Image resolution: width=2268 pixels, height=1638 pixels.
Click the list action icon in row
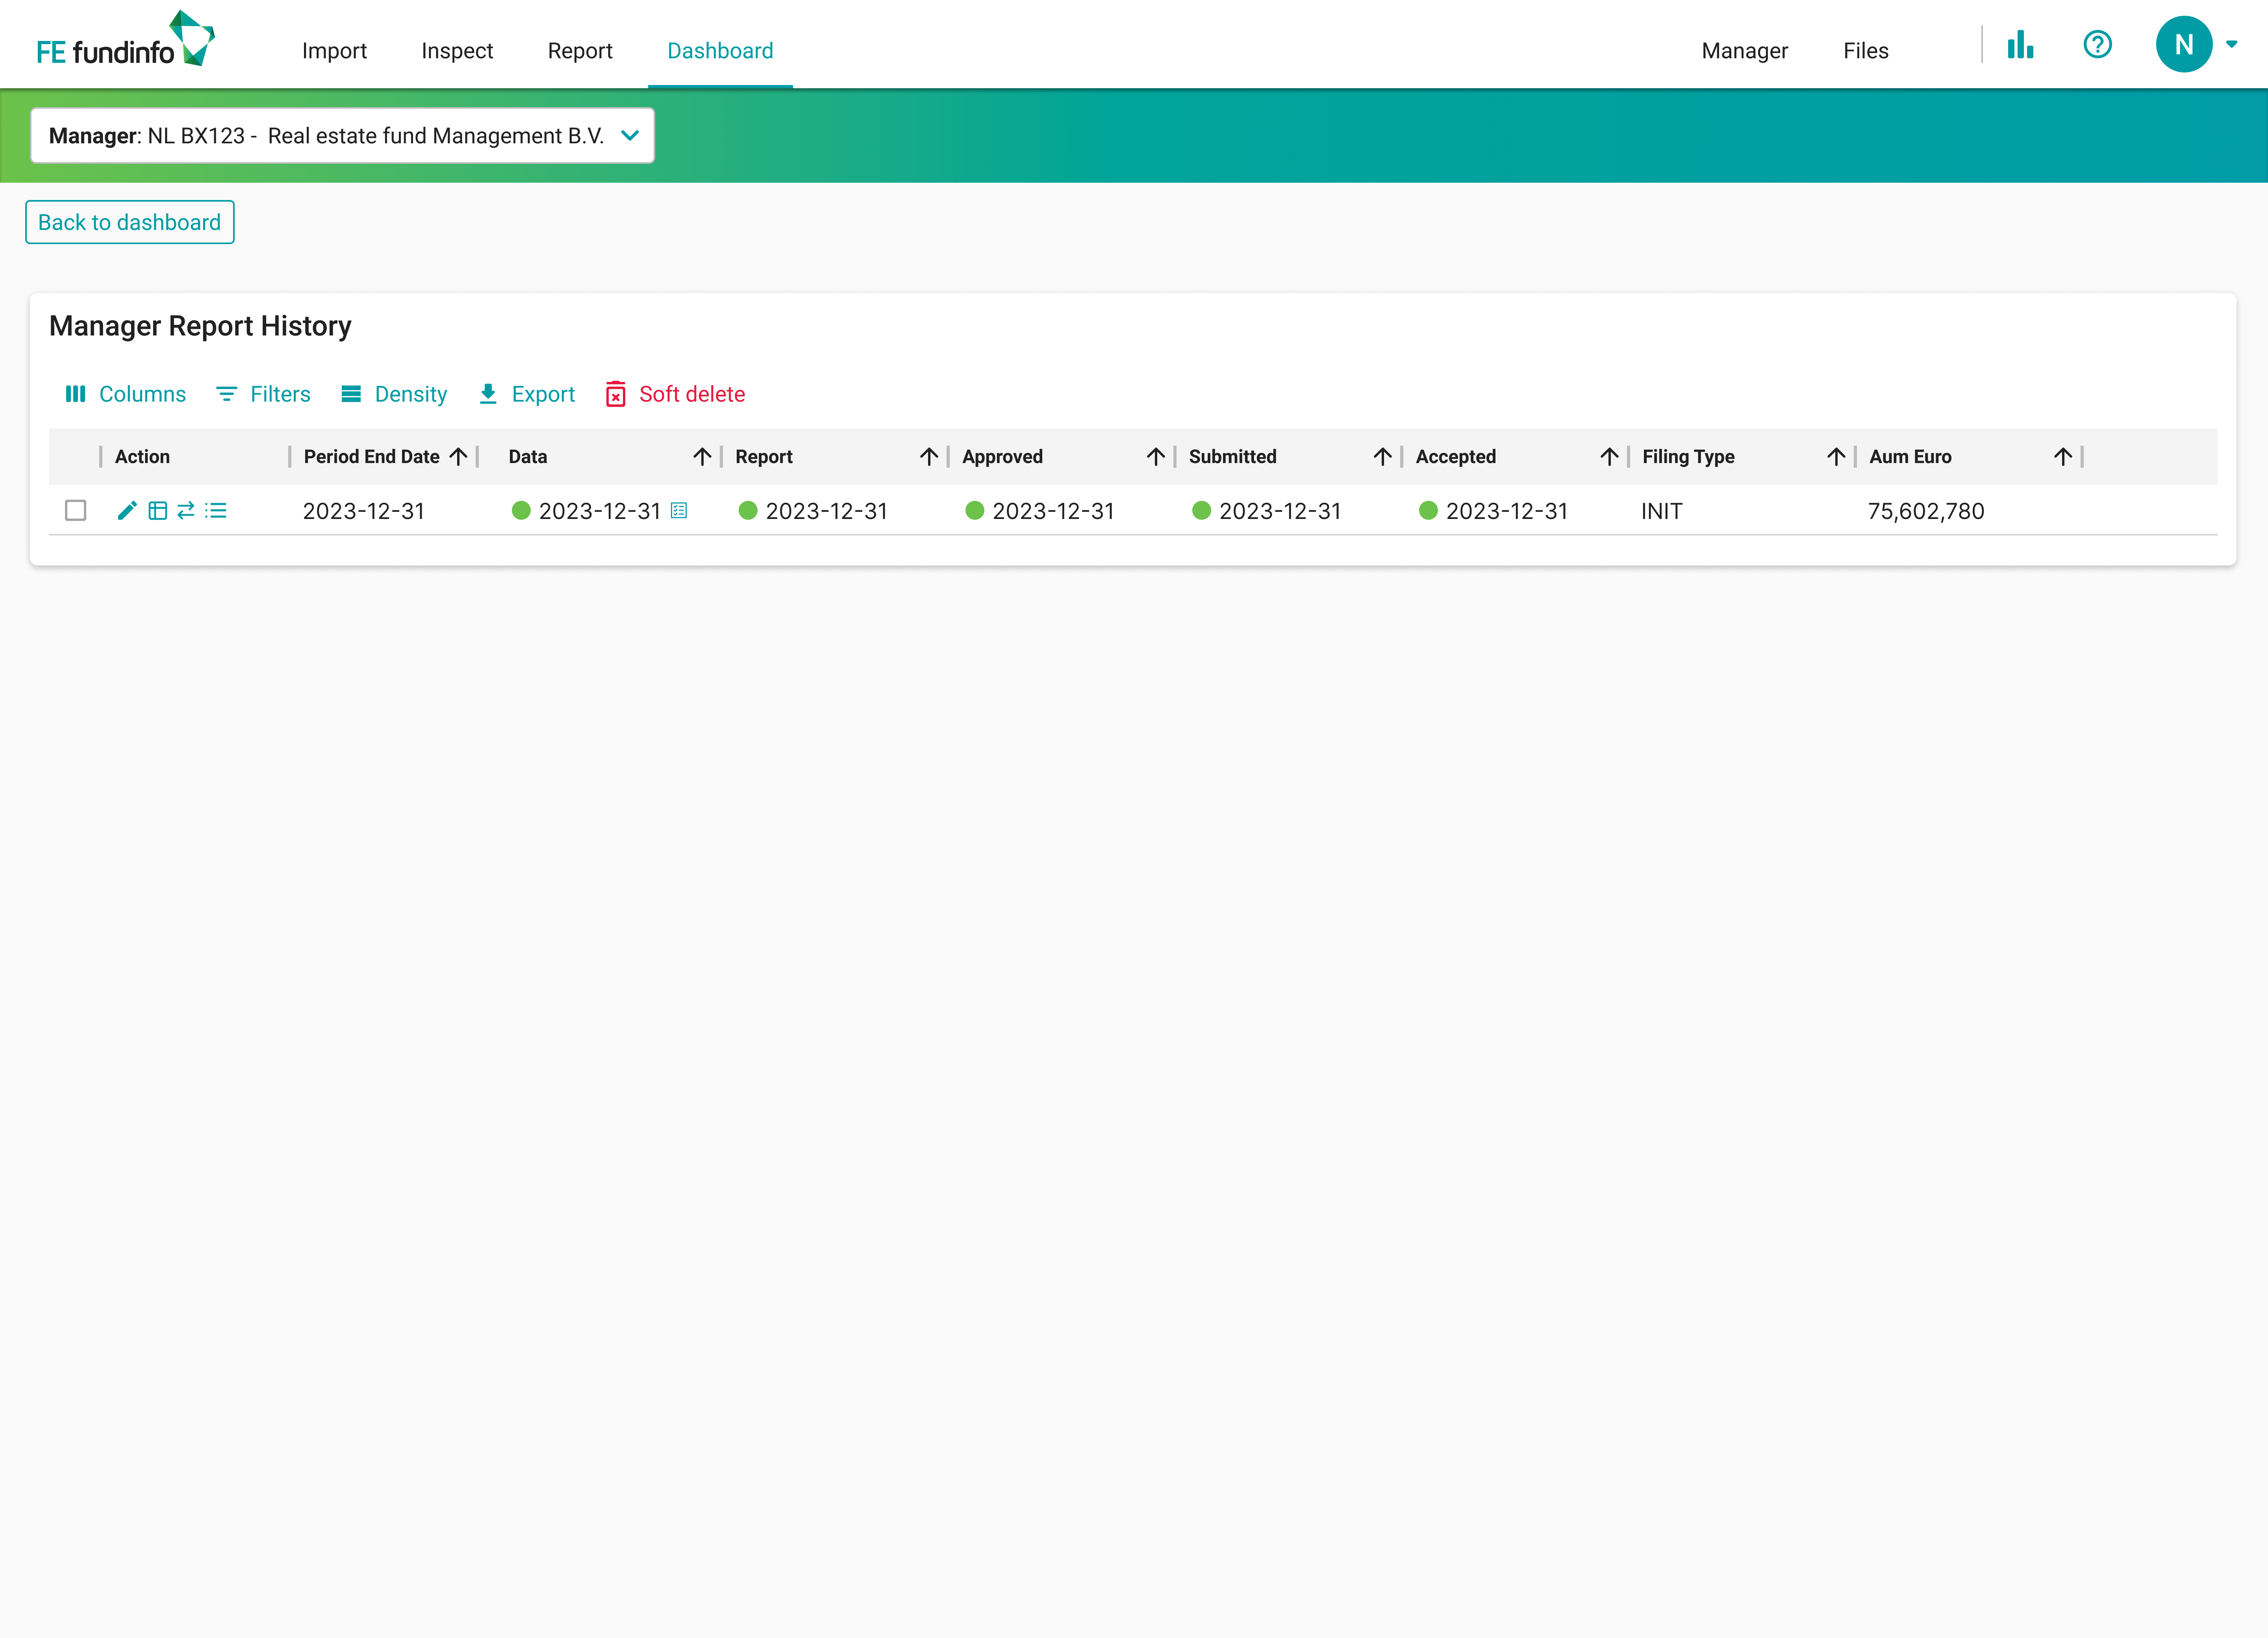click(x=216, y=511)
